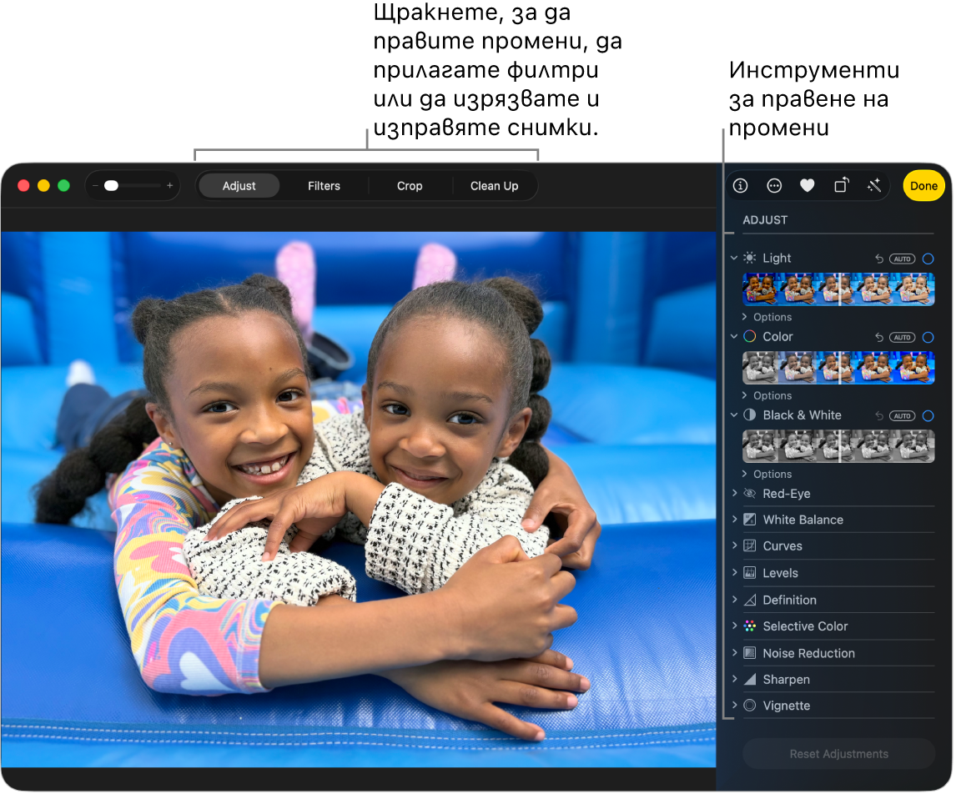The image size is (956, 794).
Task: Click the Vignette circle icon
Action: pyautogui.click(x=751, y=706)
